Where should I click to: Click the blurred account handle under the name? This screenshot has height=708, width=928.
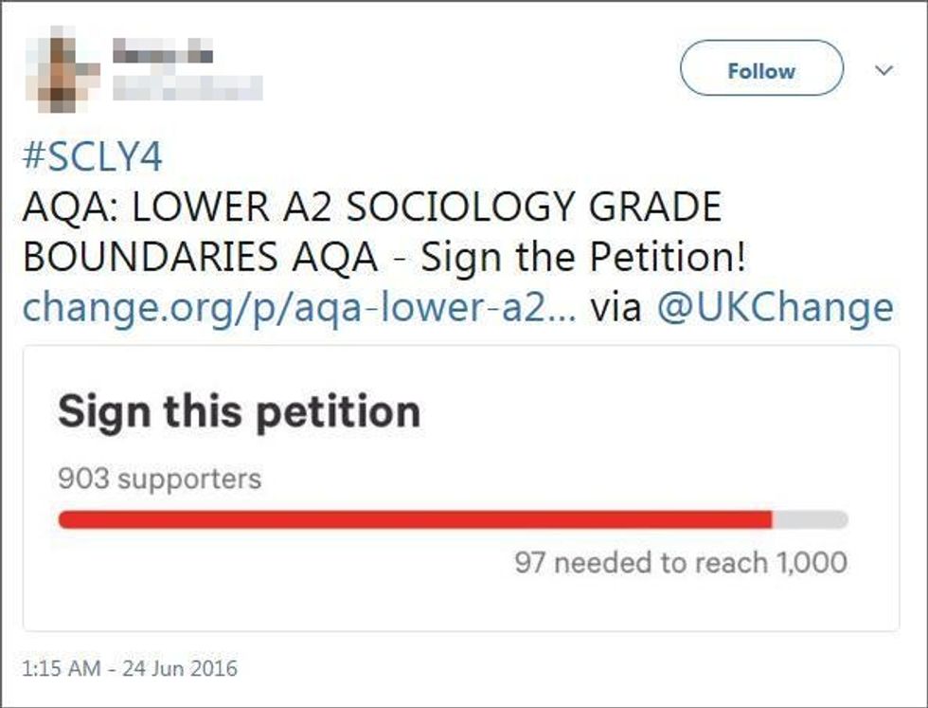[x=187, y=88]
